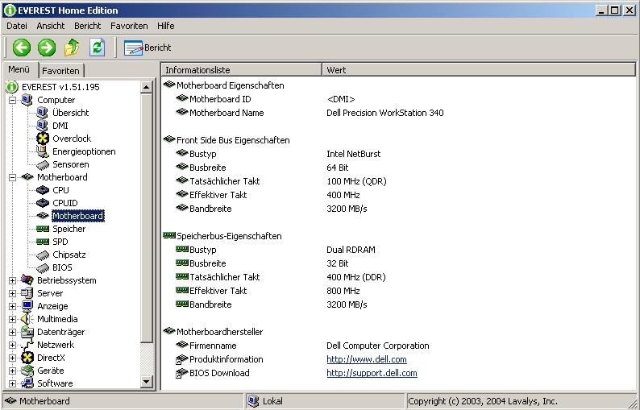The image size is (640, 410).
Task: Click the DirectX icon in the tree
Action: coord(27,358)
